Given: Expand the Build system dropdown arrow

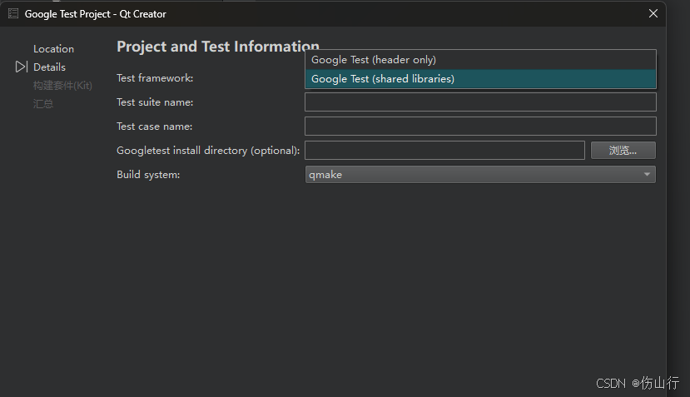Looking at the screenshot, I should (x=647, y=175).
